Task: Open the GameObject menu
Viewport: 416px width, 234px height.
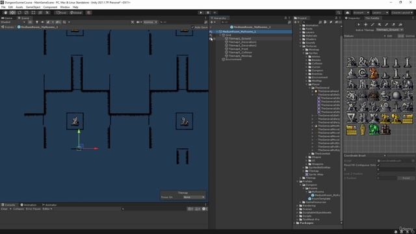Action: click(x=33, y=7)
